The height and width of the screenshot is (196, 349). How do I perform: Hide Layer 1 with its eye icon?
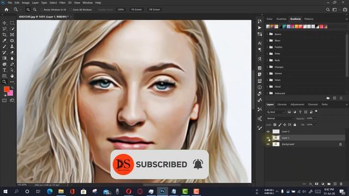pyautogui.click(x=268, y=138)
